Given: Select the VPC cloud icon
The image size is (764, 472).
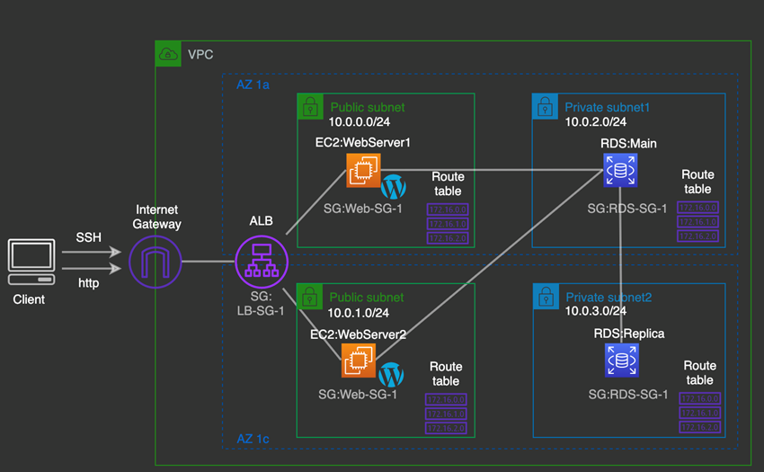Looking at the screenshot, I should pos(167,53).
